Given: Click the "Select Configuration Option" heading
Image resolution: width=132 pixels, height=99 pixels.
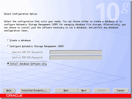Looking at the screenshot, I should pos(21,14).
